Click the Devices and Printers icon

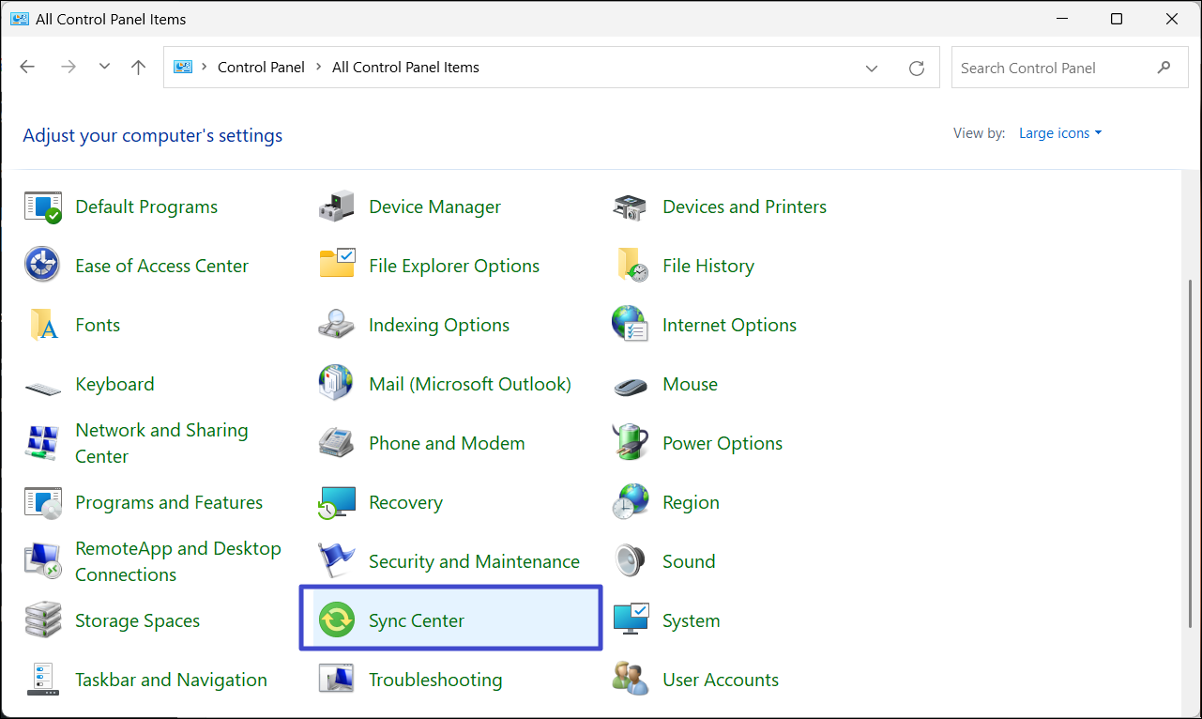coord(630,207)
